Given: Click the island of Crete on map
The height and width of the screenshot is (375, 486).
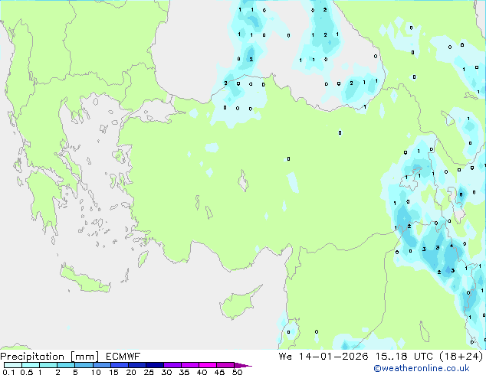Looking at the screenshot, I should (x=84, y=279).
